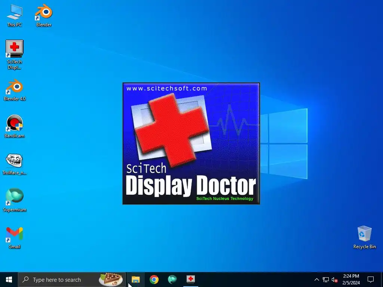
Task: Select the Gmail desktop shortcut
Action: click(15, 238)
